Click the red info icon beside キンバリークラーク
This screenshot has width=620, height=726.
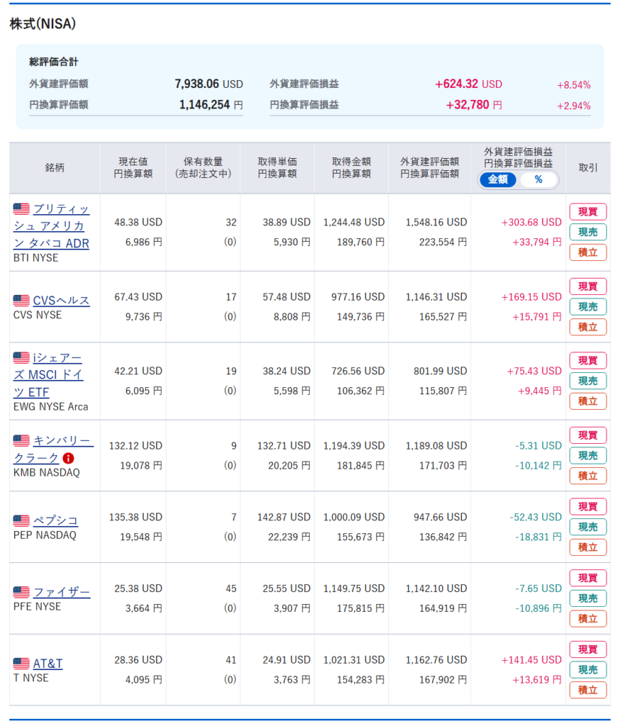(68, 458)
